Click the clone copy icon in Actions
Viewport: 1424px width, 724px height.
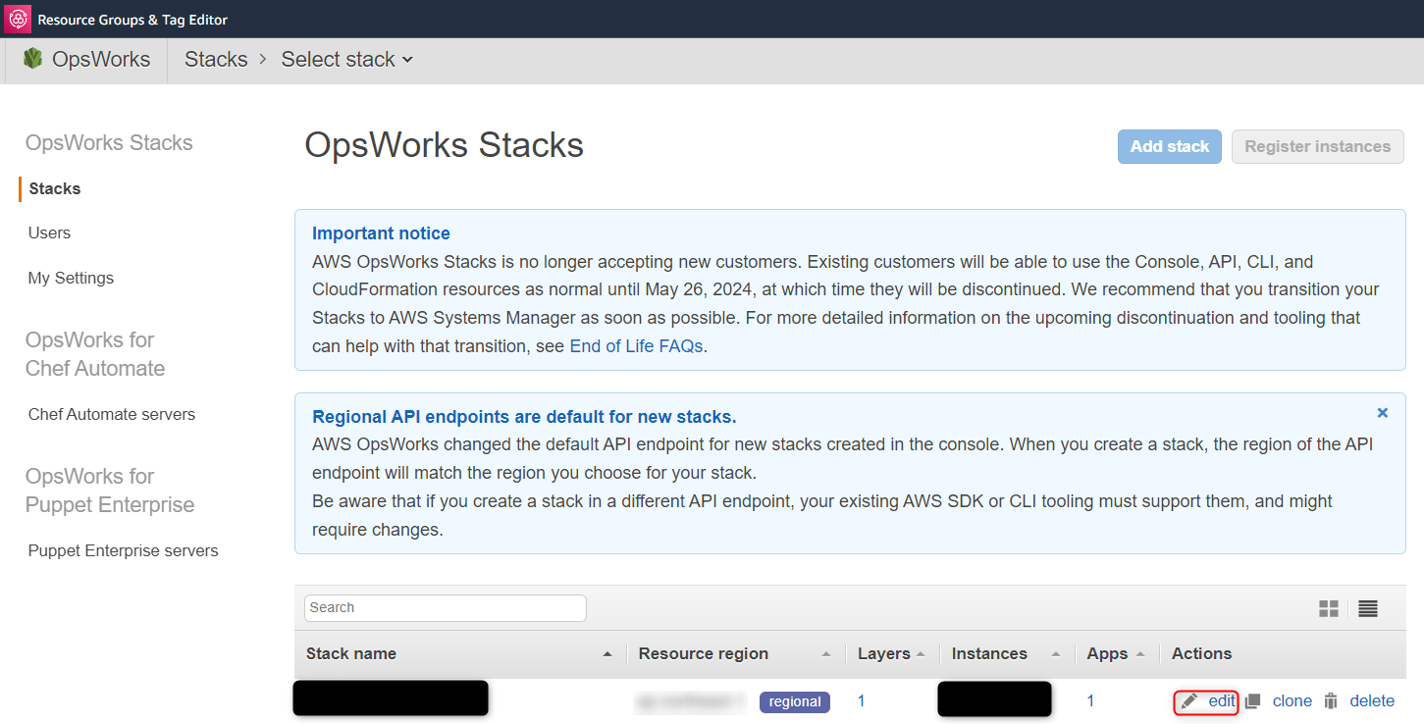pos(1252,700)
